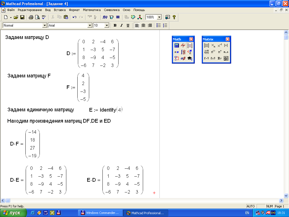
Task: Click the Windows пуск Start button
Action: [x=13, y=213]
